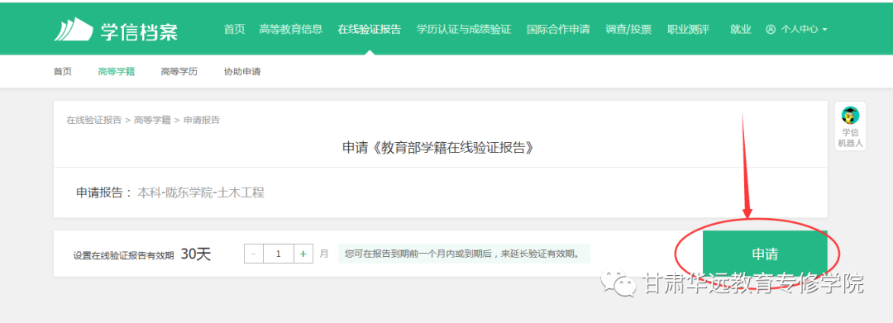Click the 申请报告 breadcrumb text

[x=202, y=120]
